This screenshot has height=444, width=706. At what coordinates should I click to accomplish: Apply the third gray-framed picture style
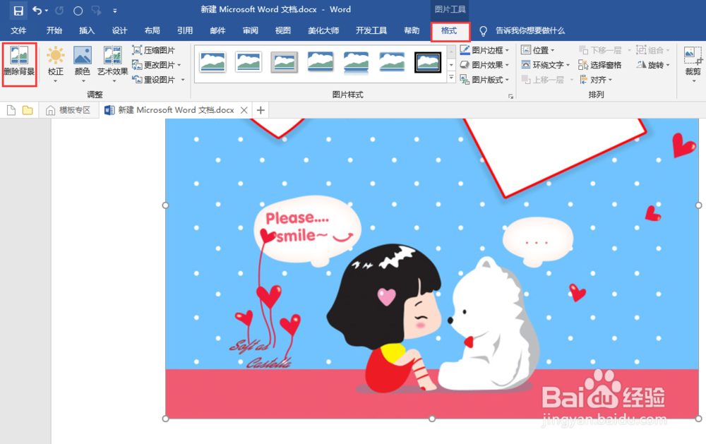(284, 62)
